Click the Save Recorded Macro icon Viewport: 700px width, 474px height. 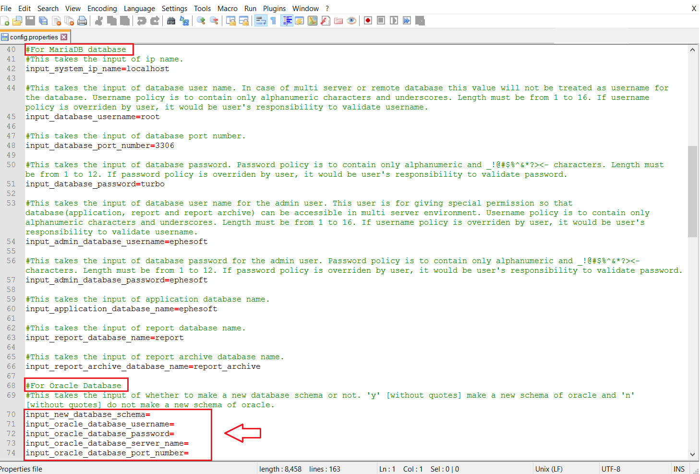pos(420,21)
